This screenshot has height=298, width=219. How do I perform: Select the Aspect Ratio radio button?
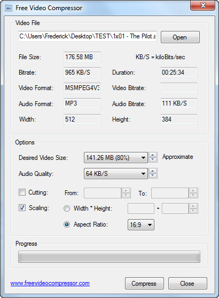pyautogui.click(x=67, y=224)
